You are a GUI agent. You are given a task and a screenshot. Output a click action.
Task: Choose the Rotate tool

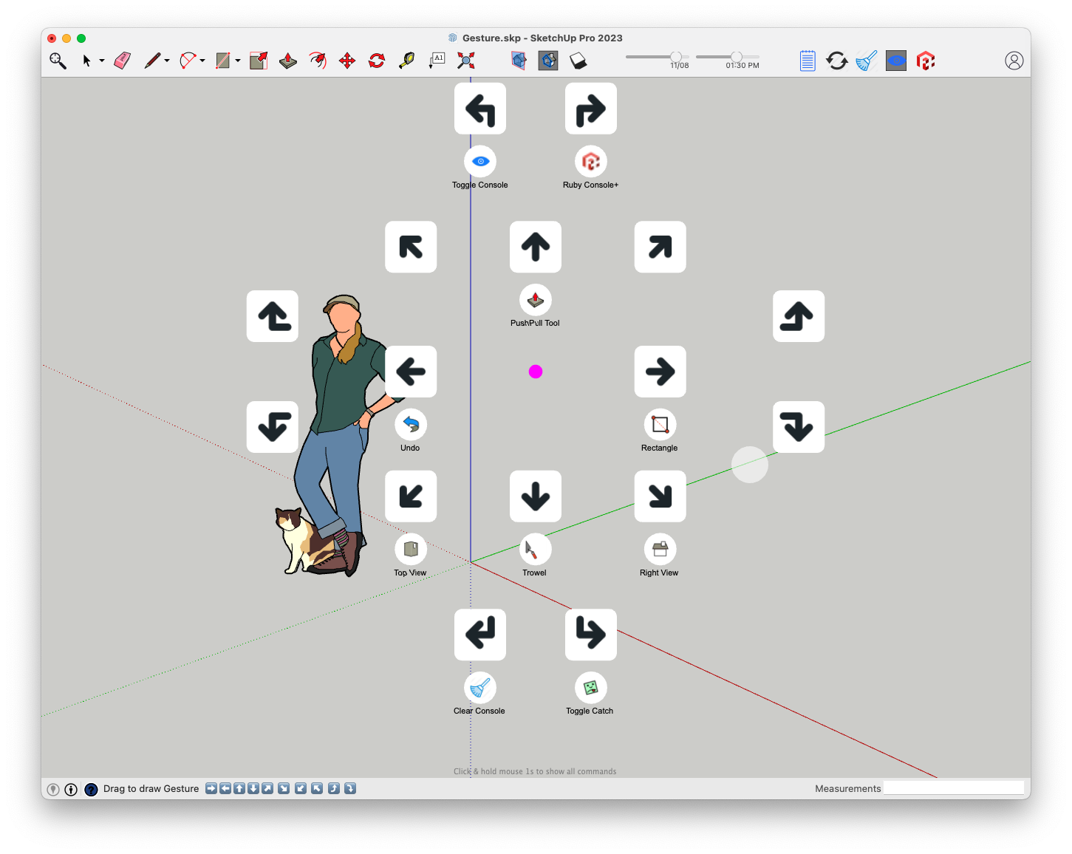[x=377, y=61]
